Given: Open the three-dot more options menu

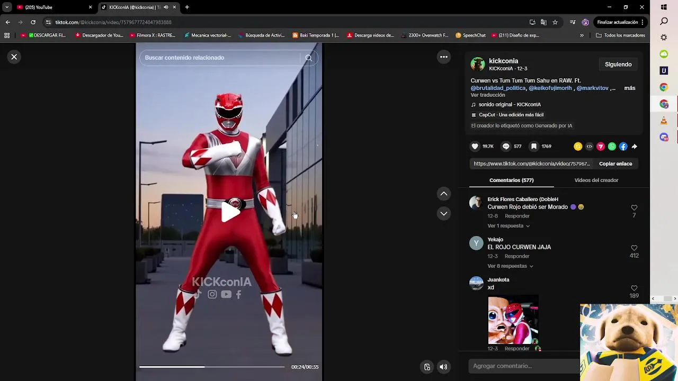Looking at the screenshot, I should [x=444, y=57].
